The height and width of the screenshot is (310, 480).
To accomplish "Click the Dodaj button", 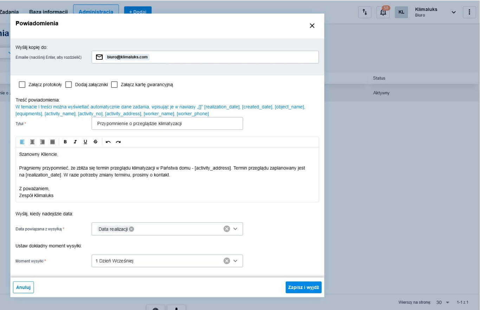I will point(138,12).
